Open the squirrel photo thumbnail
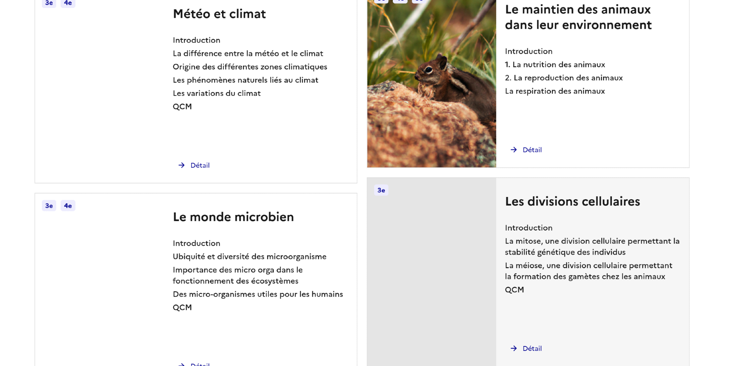 coord(431,83)
